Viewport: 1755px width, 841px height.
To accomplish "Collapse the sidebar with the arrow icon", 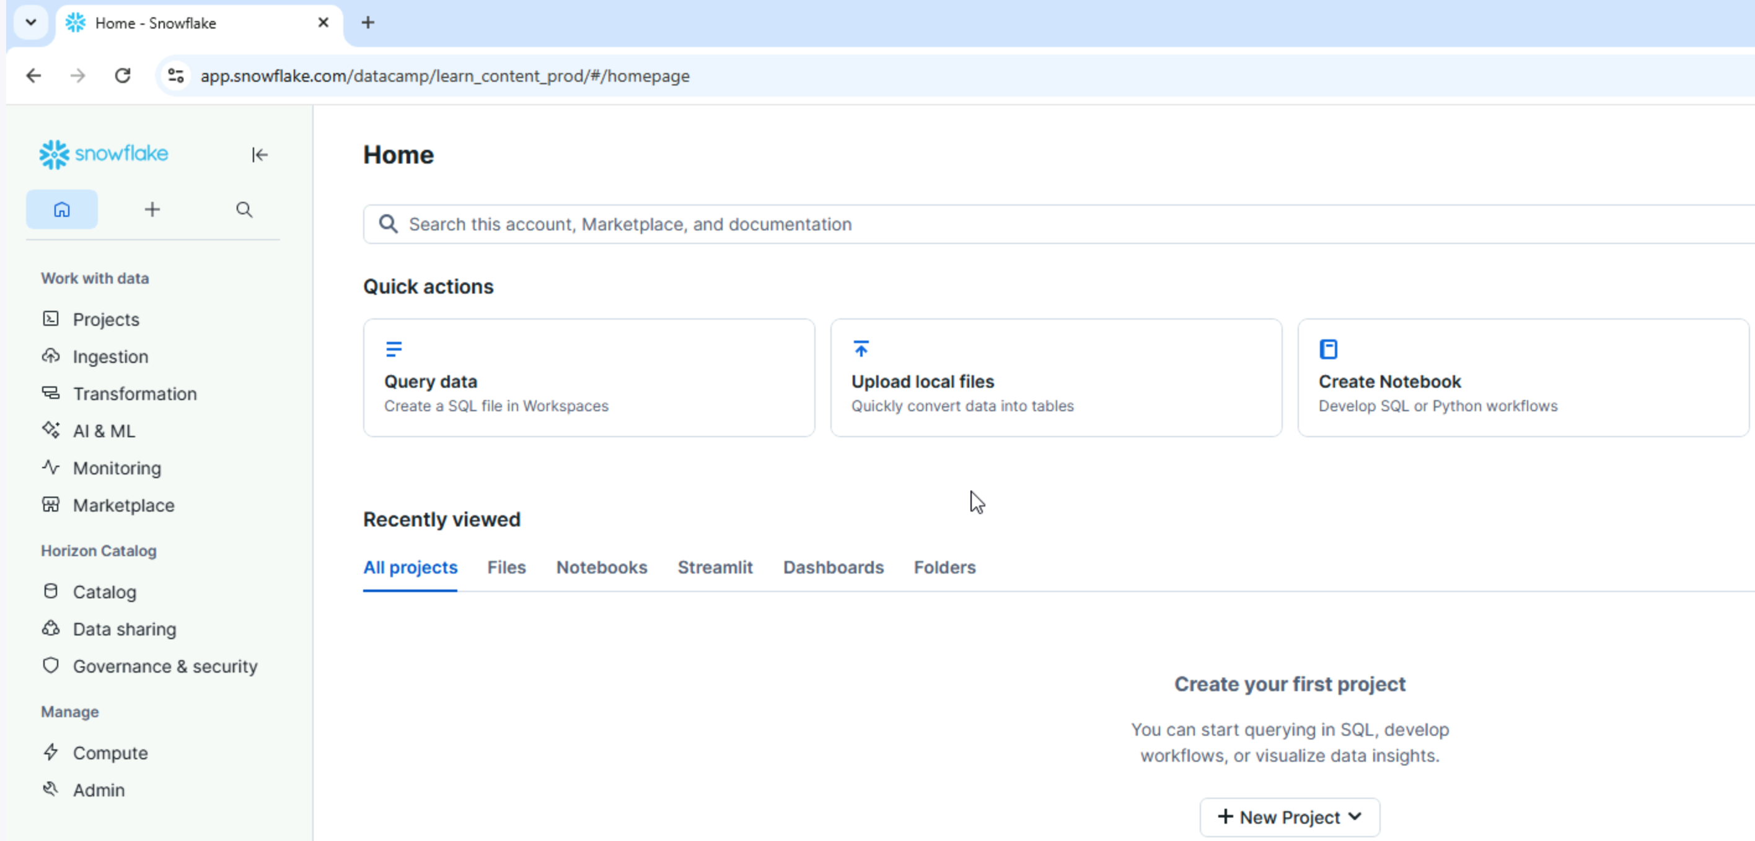I will 260,155.
